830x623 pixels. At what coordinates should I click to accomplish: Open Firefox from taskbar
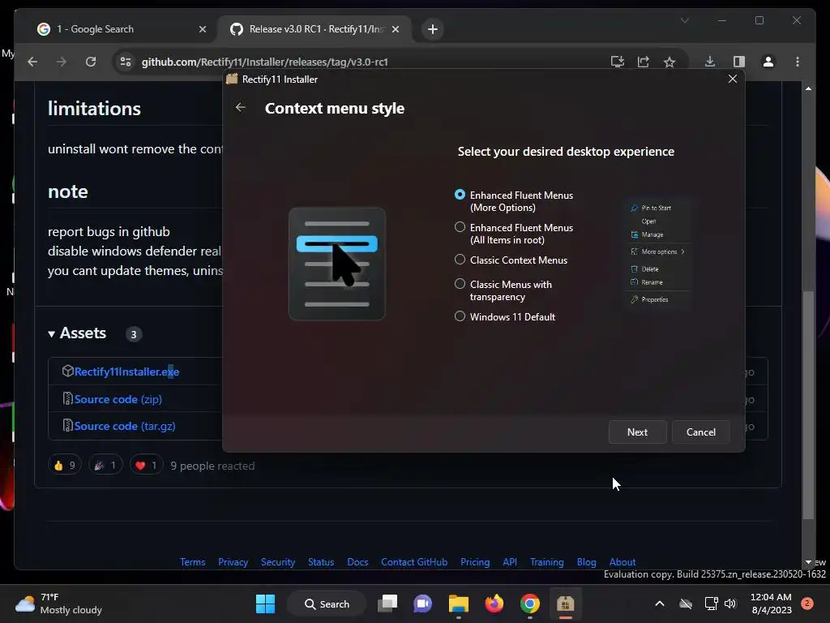494,604
